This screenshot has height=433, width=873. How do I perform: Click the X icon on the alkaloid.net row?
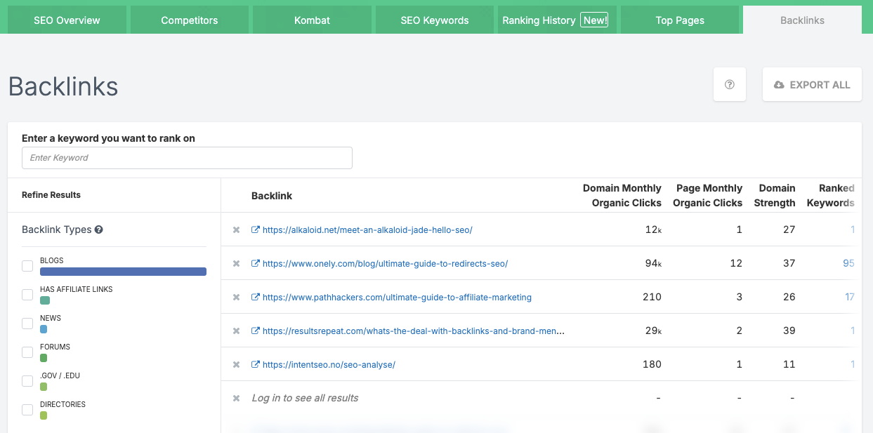click(x=236, y=229)
